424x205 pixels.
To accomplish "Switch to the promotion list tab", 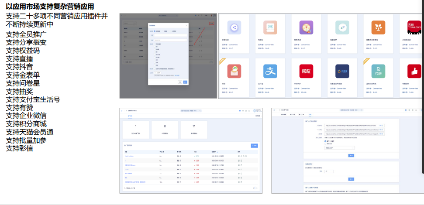I will click(130, 116).
